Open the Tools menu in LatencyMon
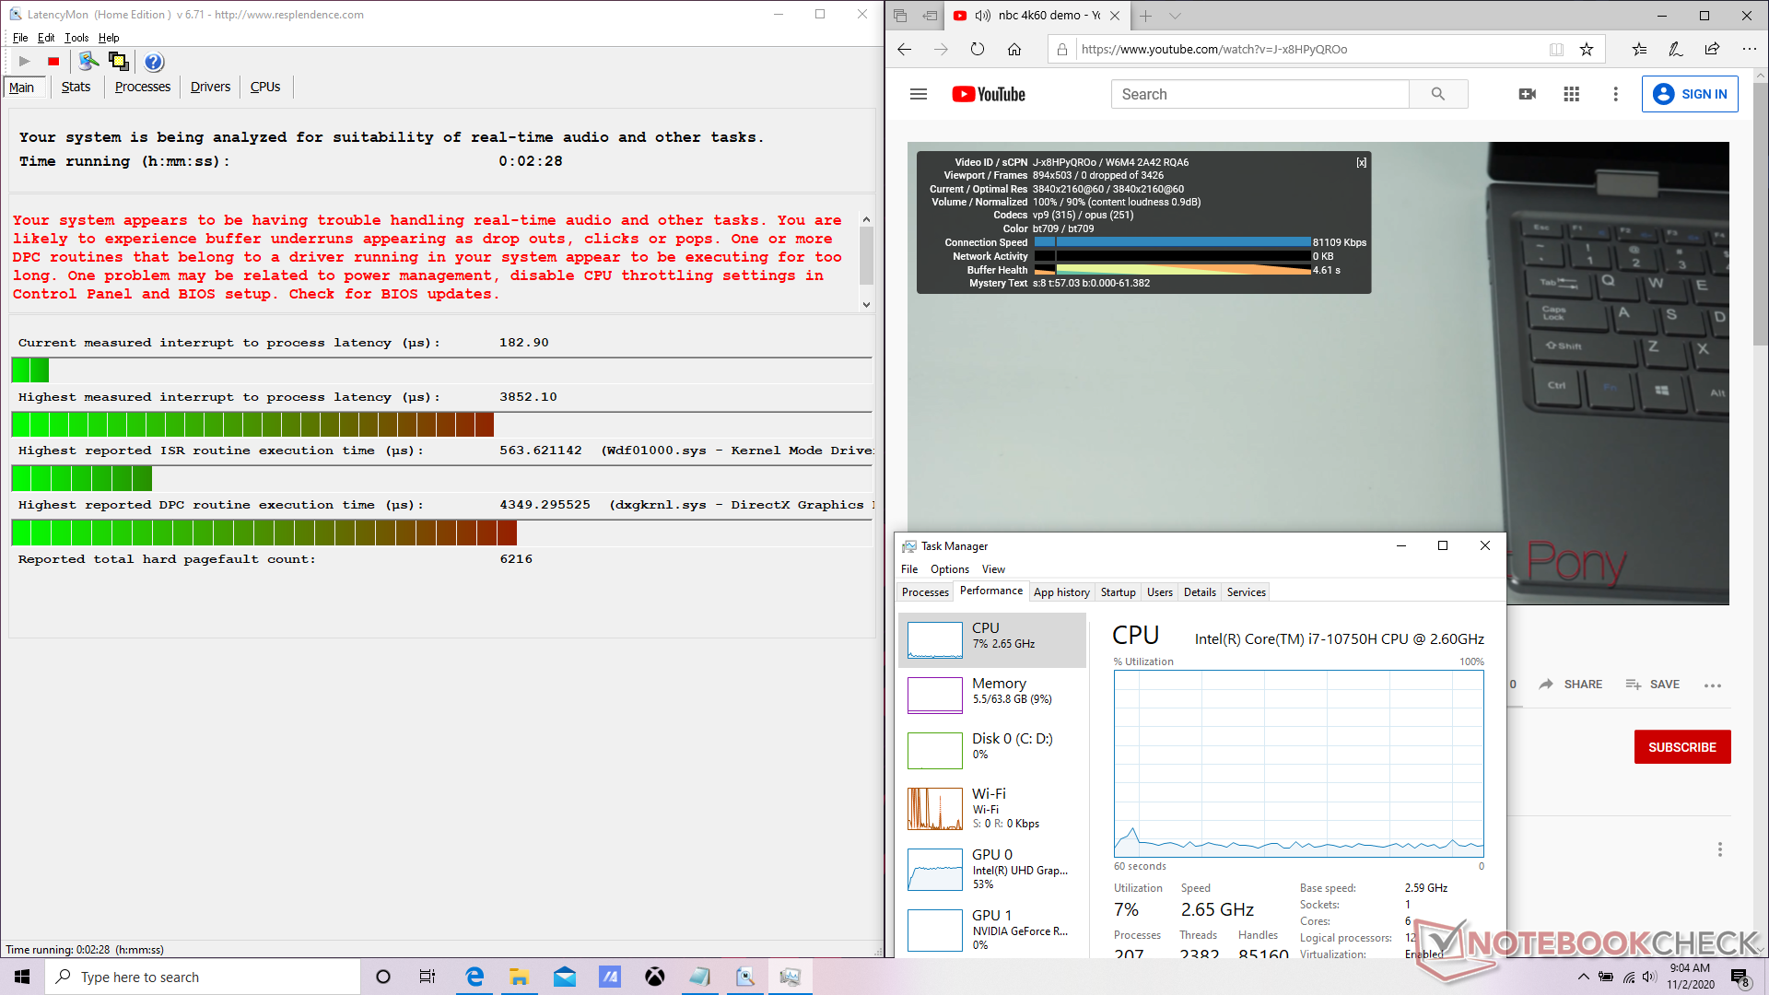1769x995 pixels. (x=76, y=38)
